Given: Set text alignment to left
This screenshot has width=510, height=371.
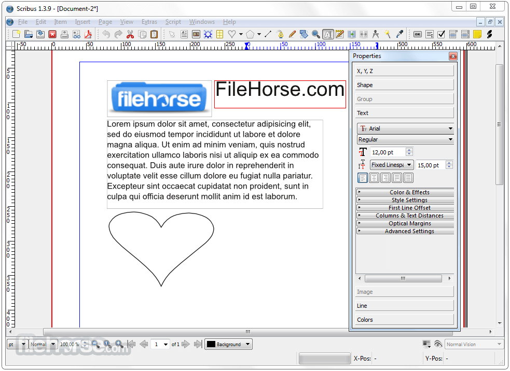Looking at the screenshot, I should click(x=363, y=178).
